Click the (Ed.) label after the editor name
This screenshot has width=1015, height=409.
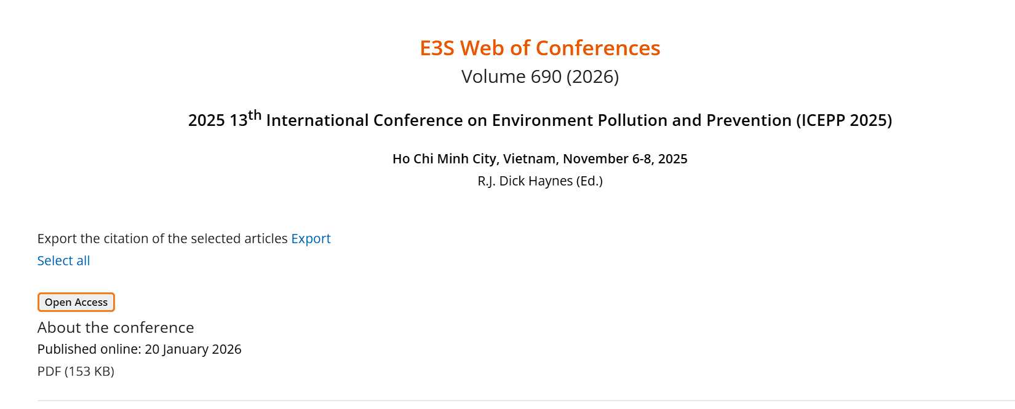pyautogui.click(x=589, y=181)
